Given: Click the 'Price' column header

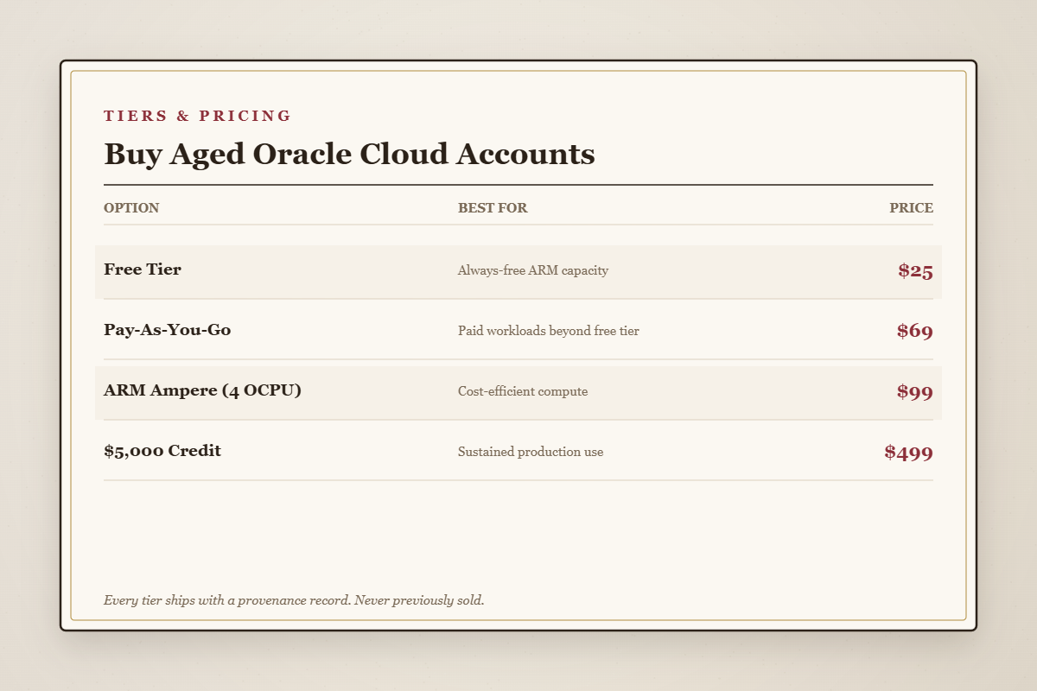Looking at the screenshot, I should 911,208.
